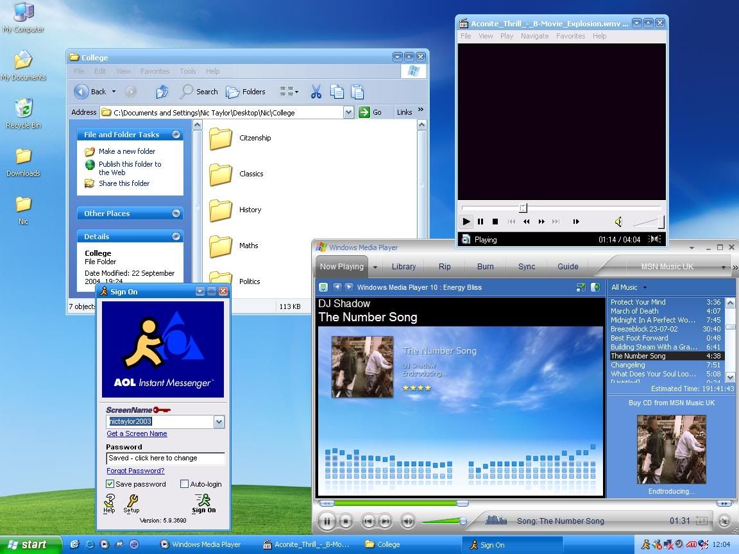This screenshot has height=554, width=739.
Task: Click previous visualization arrow in Media Player
Action: [337, 287]
